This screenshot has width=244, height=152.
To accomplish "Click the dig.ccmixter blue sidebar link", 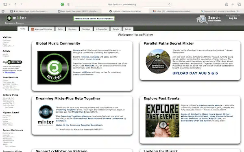I will click(10, 72).
